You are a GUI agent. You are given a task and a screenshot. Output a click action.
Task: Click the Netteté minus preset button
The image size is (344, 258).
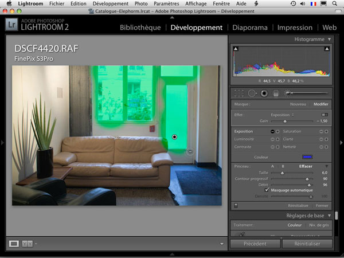click(321, 147)
